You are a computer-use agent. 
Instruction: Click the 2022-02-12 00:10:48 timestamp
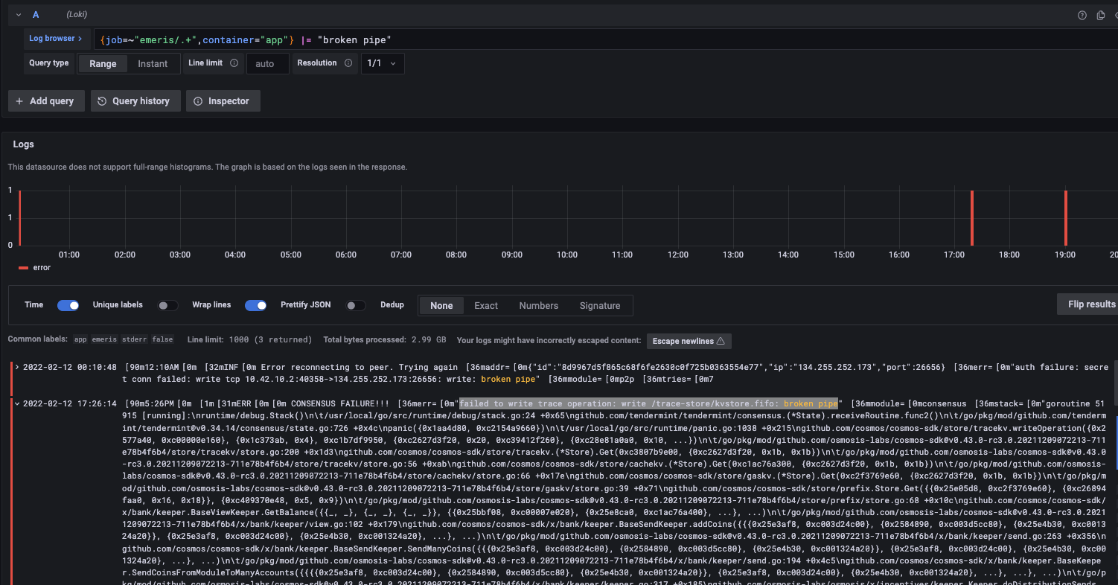click(x=70, y=367)
